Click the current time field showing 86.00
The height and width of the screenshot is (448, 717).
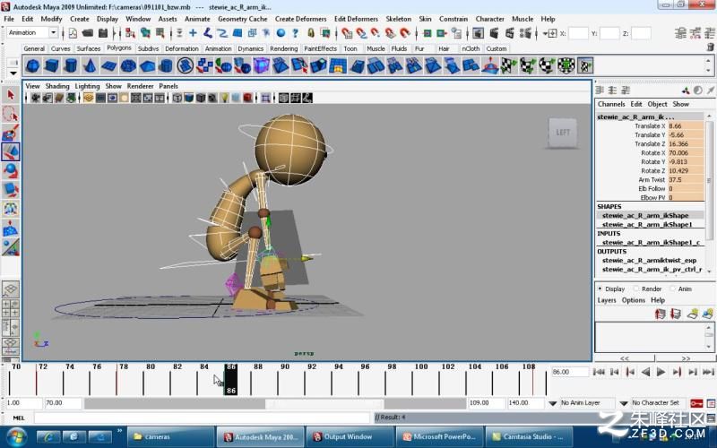tap(570, 372)
